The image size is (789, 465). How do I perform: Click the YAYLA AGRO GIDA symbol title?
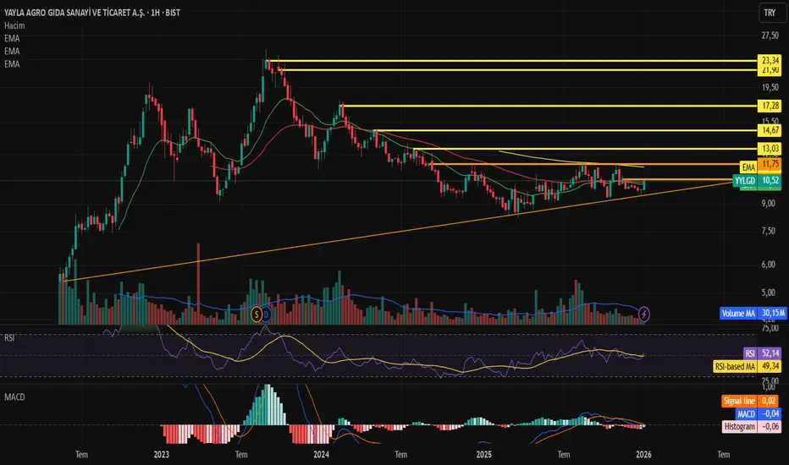[x=91, y=13]
